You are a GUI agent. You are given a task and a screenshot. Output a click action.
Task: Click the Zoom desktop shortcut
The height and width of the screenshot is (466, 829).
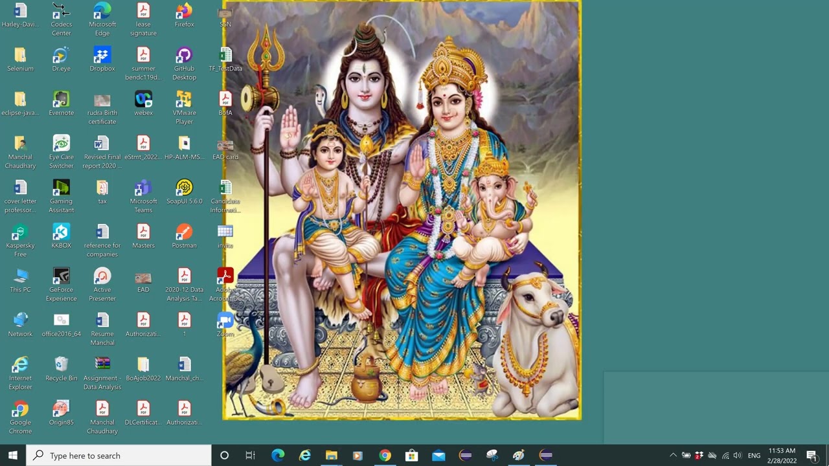(225, 325)
